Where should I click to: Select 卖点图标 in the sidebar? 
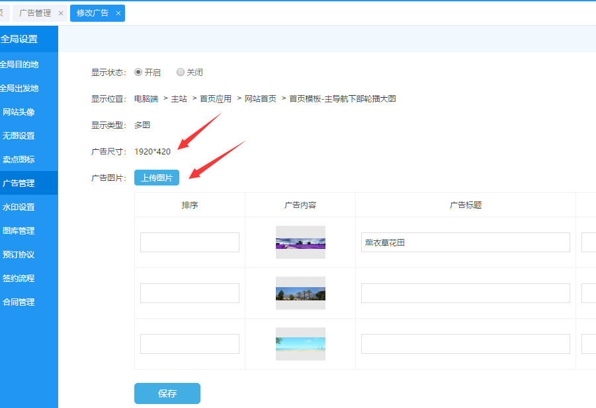coord(19,160)
